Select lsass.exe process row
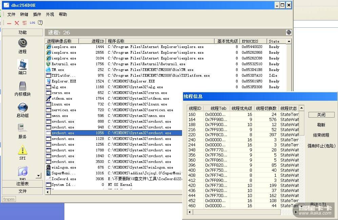This screenshot has width=338, height=220. 114,104
